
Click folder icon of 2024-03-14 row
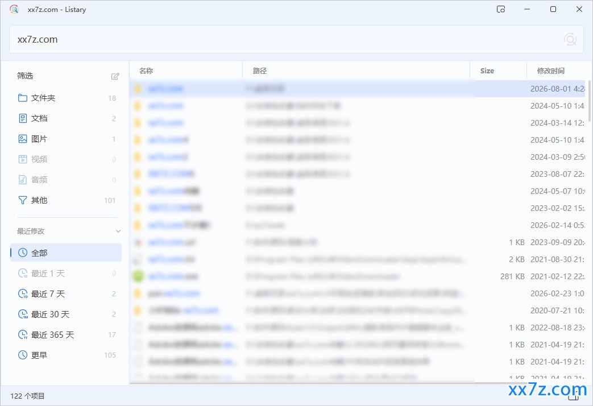pyautogui.click(x=138, y=123)
